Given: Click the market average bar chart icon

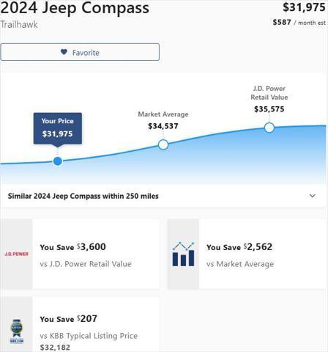Looking at the screenshot, I should (183, 254).
